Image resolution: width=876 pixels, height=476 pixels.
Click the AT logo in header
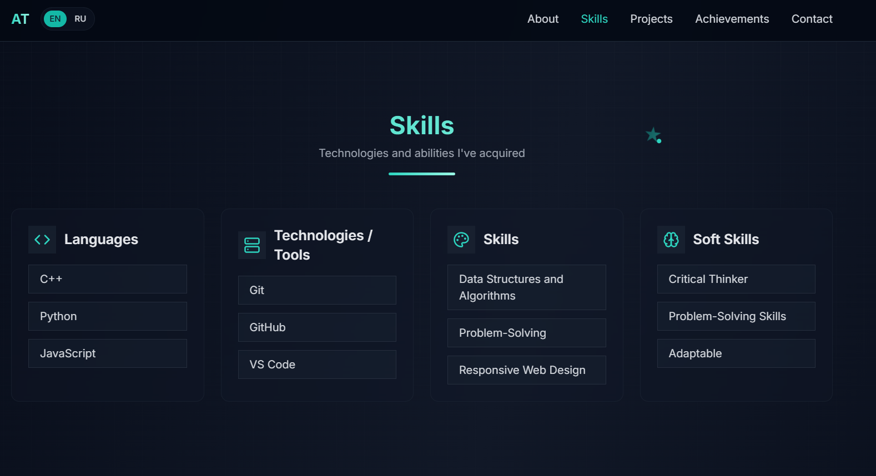pos(20,19)
